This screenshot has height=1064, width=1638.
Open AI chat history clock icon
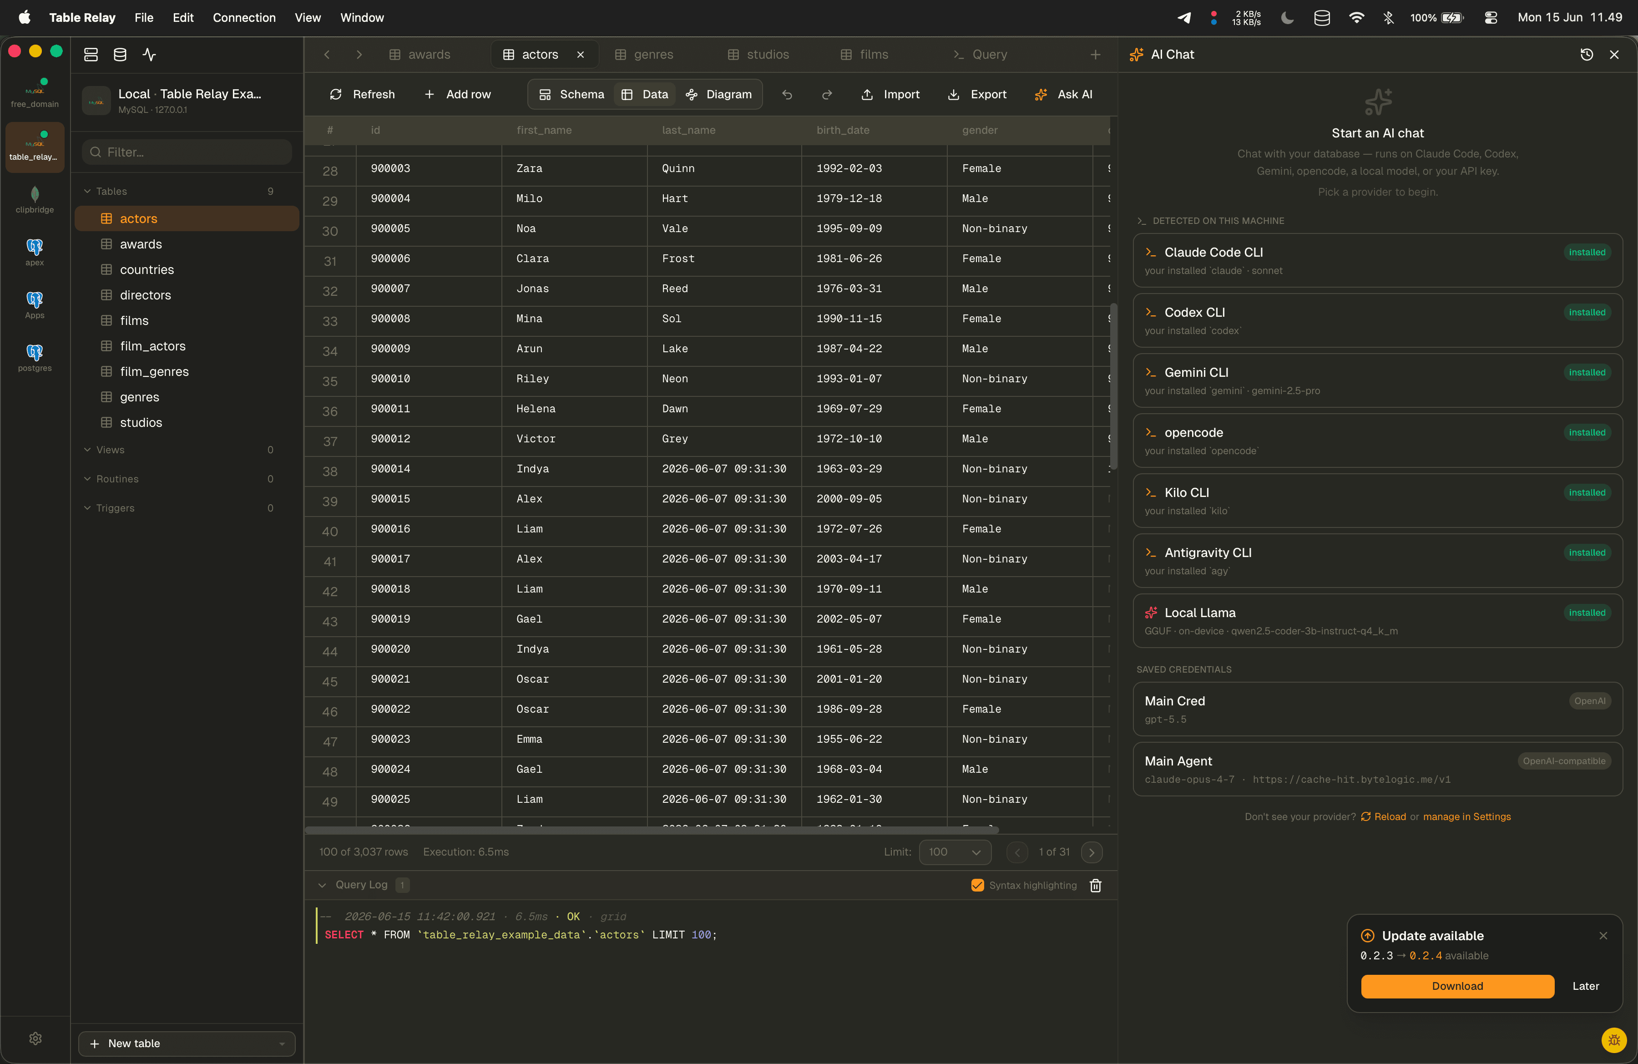[1587, 54]
